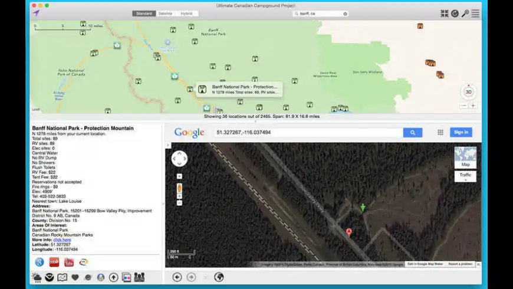Zoom in the Google satellite map
513x289 pixels.
179,196
